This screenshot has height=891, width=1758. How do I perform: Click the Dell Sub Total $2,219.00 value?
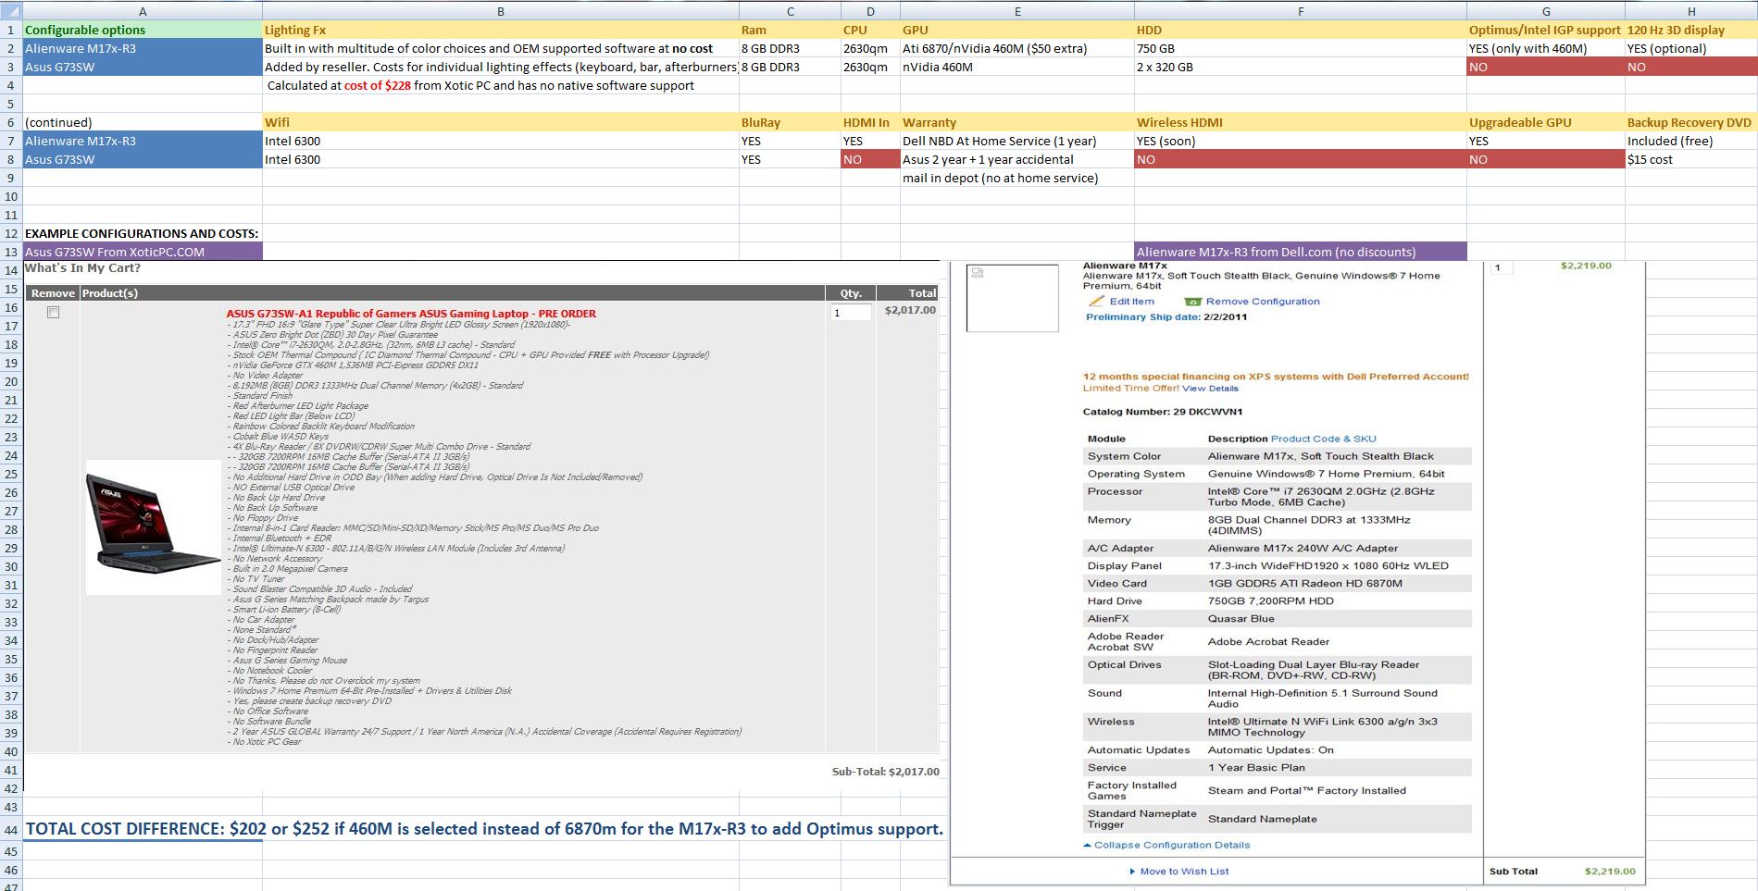1610,871
